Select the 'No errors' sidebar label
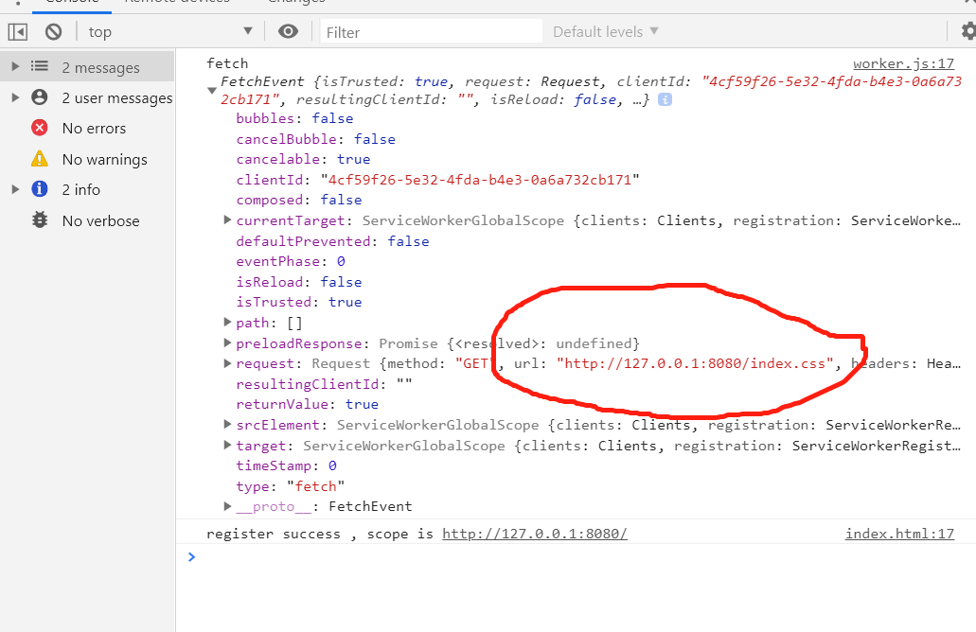Screen dimensions: 976x632 coord(94,128)
